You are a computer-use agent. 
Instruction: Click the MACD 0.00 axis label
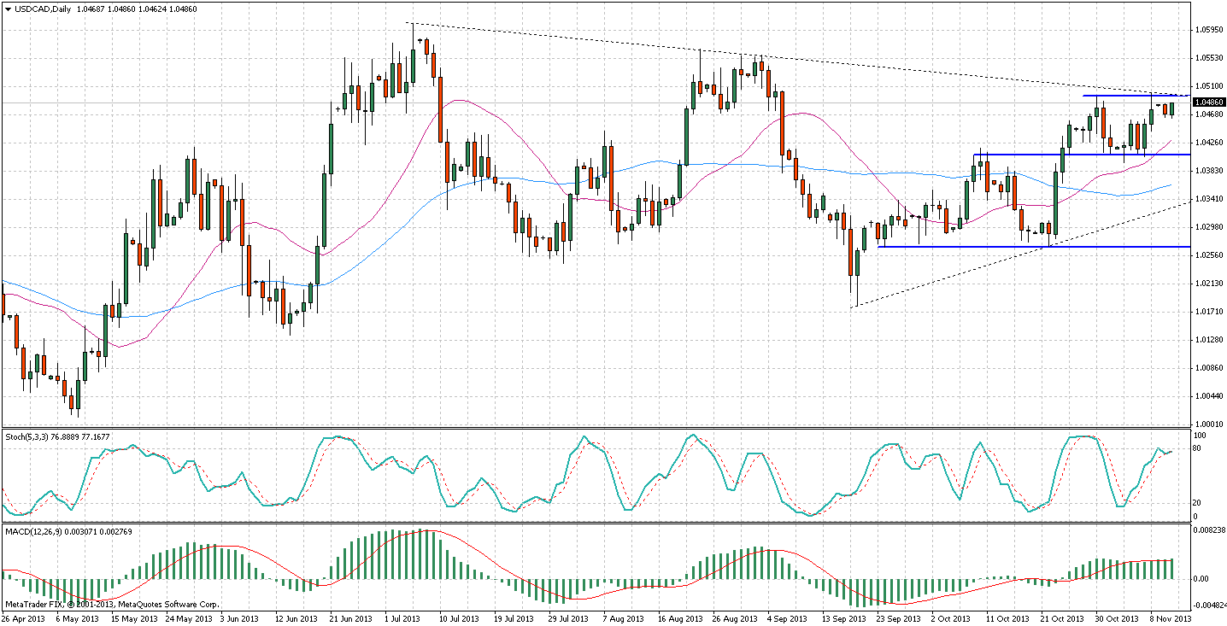pyautogui.click(x=1201, y=578)
